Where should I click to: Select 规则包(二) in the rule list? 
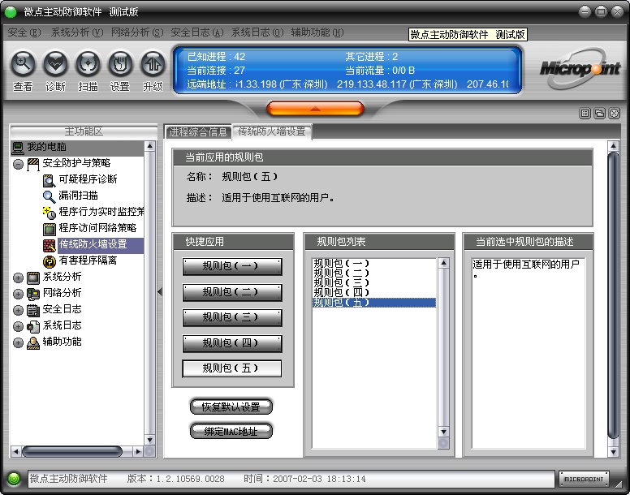click(374, 273)
